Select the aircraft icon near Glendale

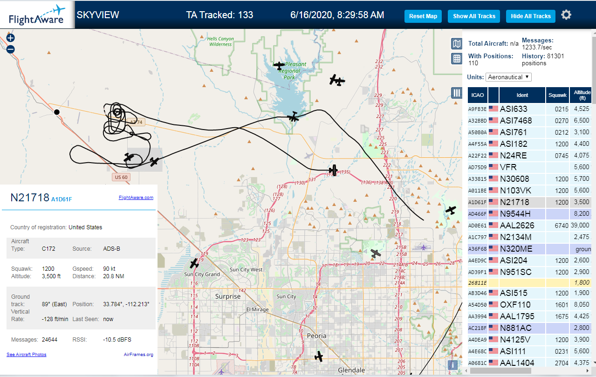319,356
